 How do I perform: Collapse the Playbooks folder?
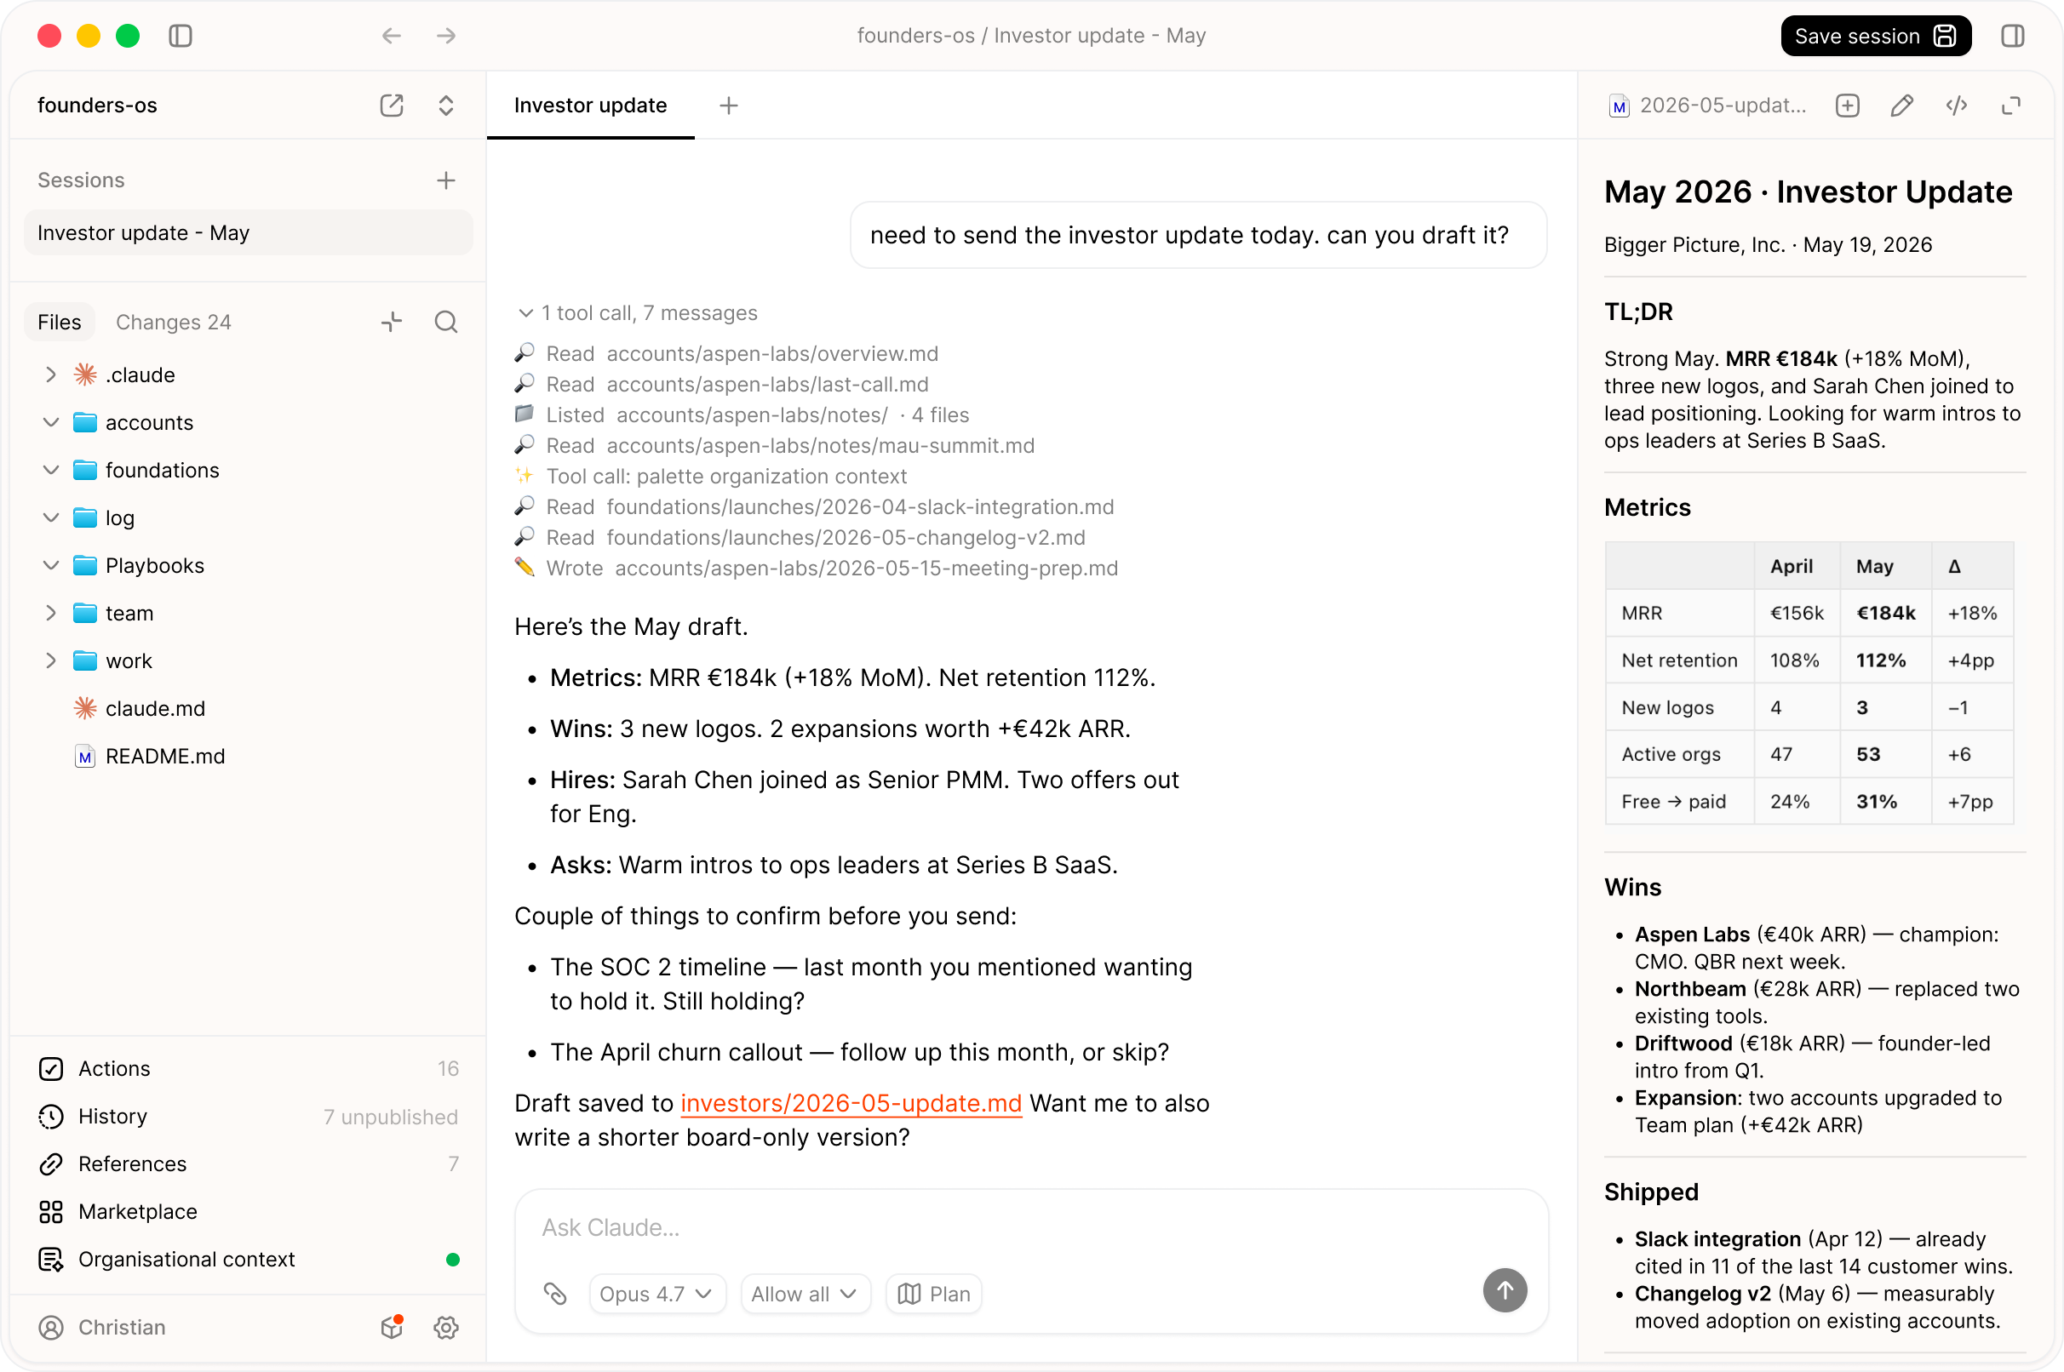click(x=50, y=565)
